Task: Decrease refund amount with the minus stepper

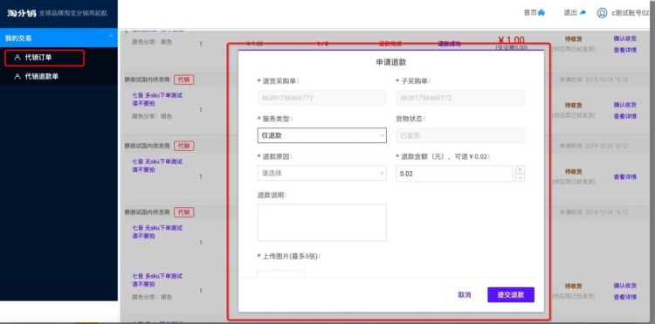Action: coord(521,178)
